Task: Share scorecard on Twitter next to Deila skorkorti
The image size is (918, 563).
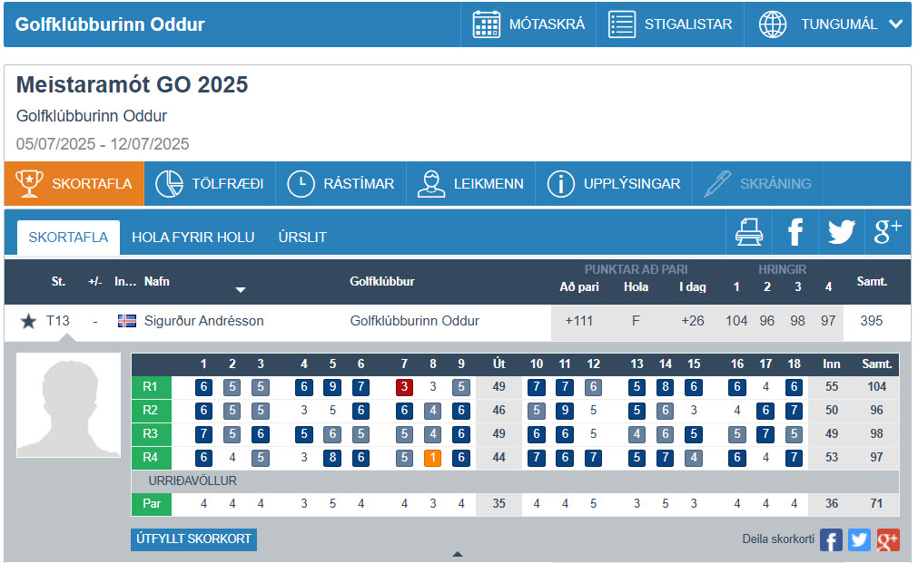Action: (859, 540)
